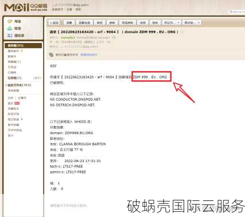Click the green sender name in header
Image resolution: width=245 pixels, height=217 pixels.
point(67,38)
